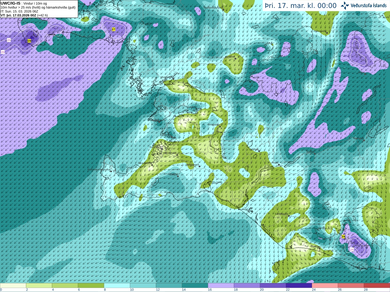Pick the lavender 16–18 m/s legend swatch
Image resolution: width=390 pixels, height=292 pixels.
pyautogui.click(x=221, y=286)
